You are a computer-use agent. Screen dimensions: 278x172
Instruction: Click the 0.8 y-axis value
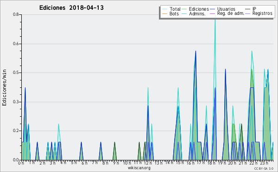pos(16,14)
